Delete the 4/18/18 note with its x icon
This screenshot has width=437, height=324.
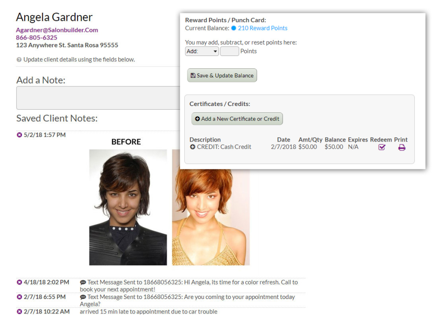point(19,282)
